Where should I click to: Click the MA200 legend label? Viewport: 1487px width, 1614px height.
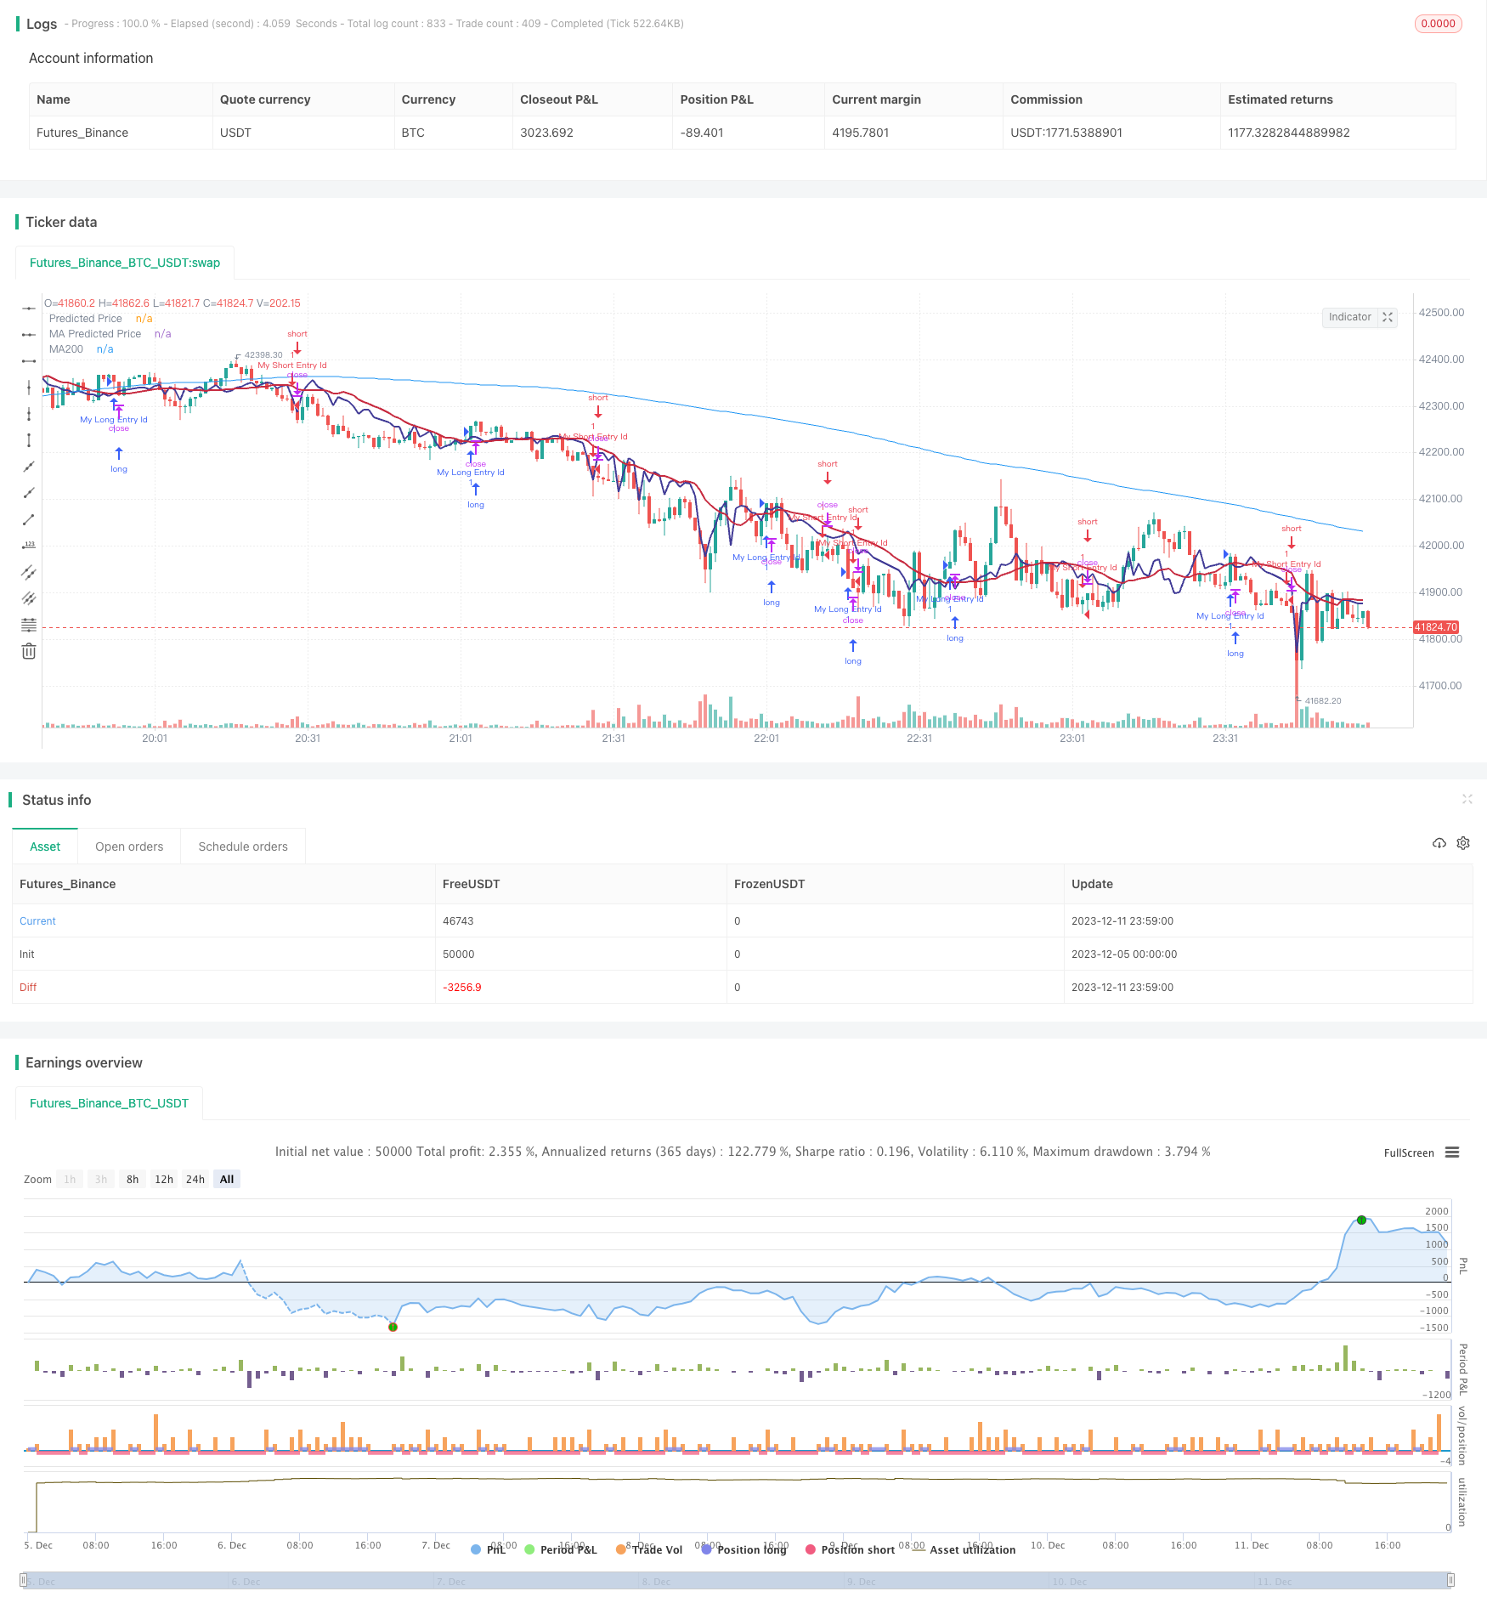click(x=66, y=349)
